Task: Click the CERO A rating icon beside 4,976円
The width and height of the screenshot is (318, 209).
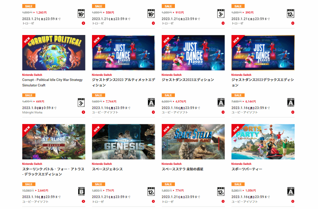Action: tap(221, 102)
